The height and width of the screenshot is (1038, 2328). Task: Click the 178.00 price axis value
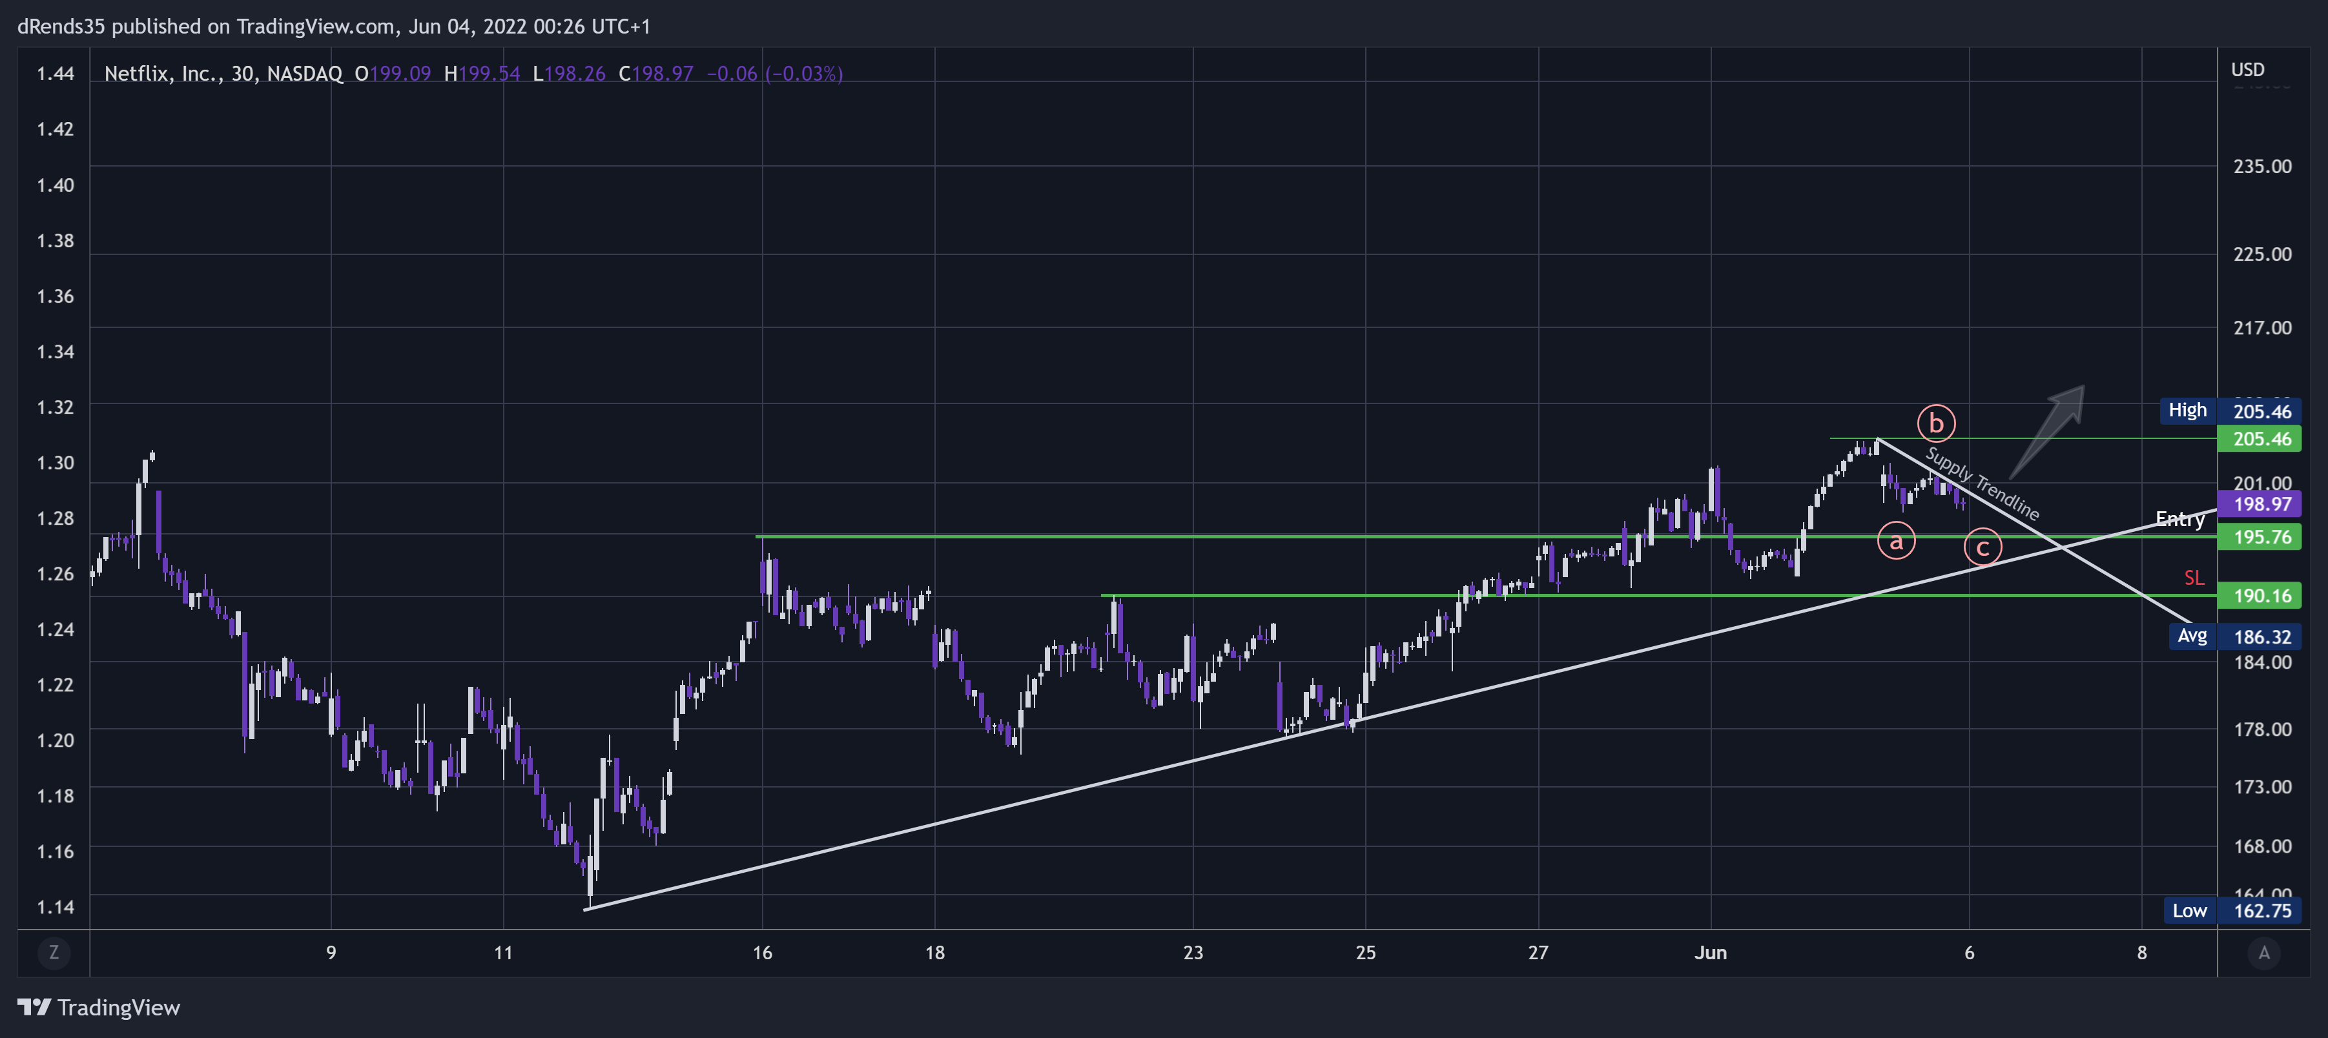pos(2262,729)
